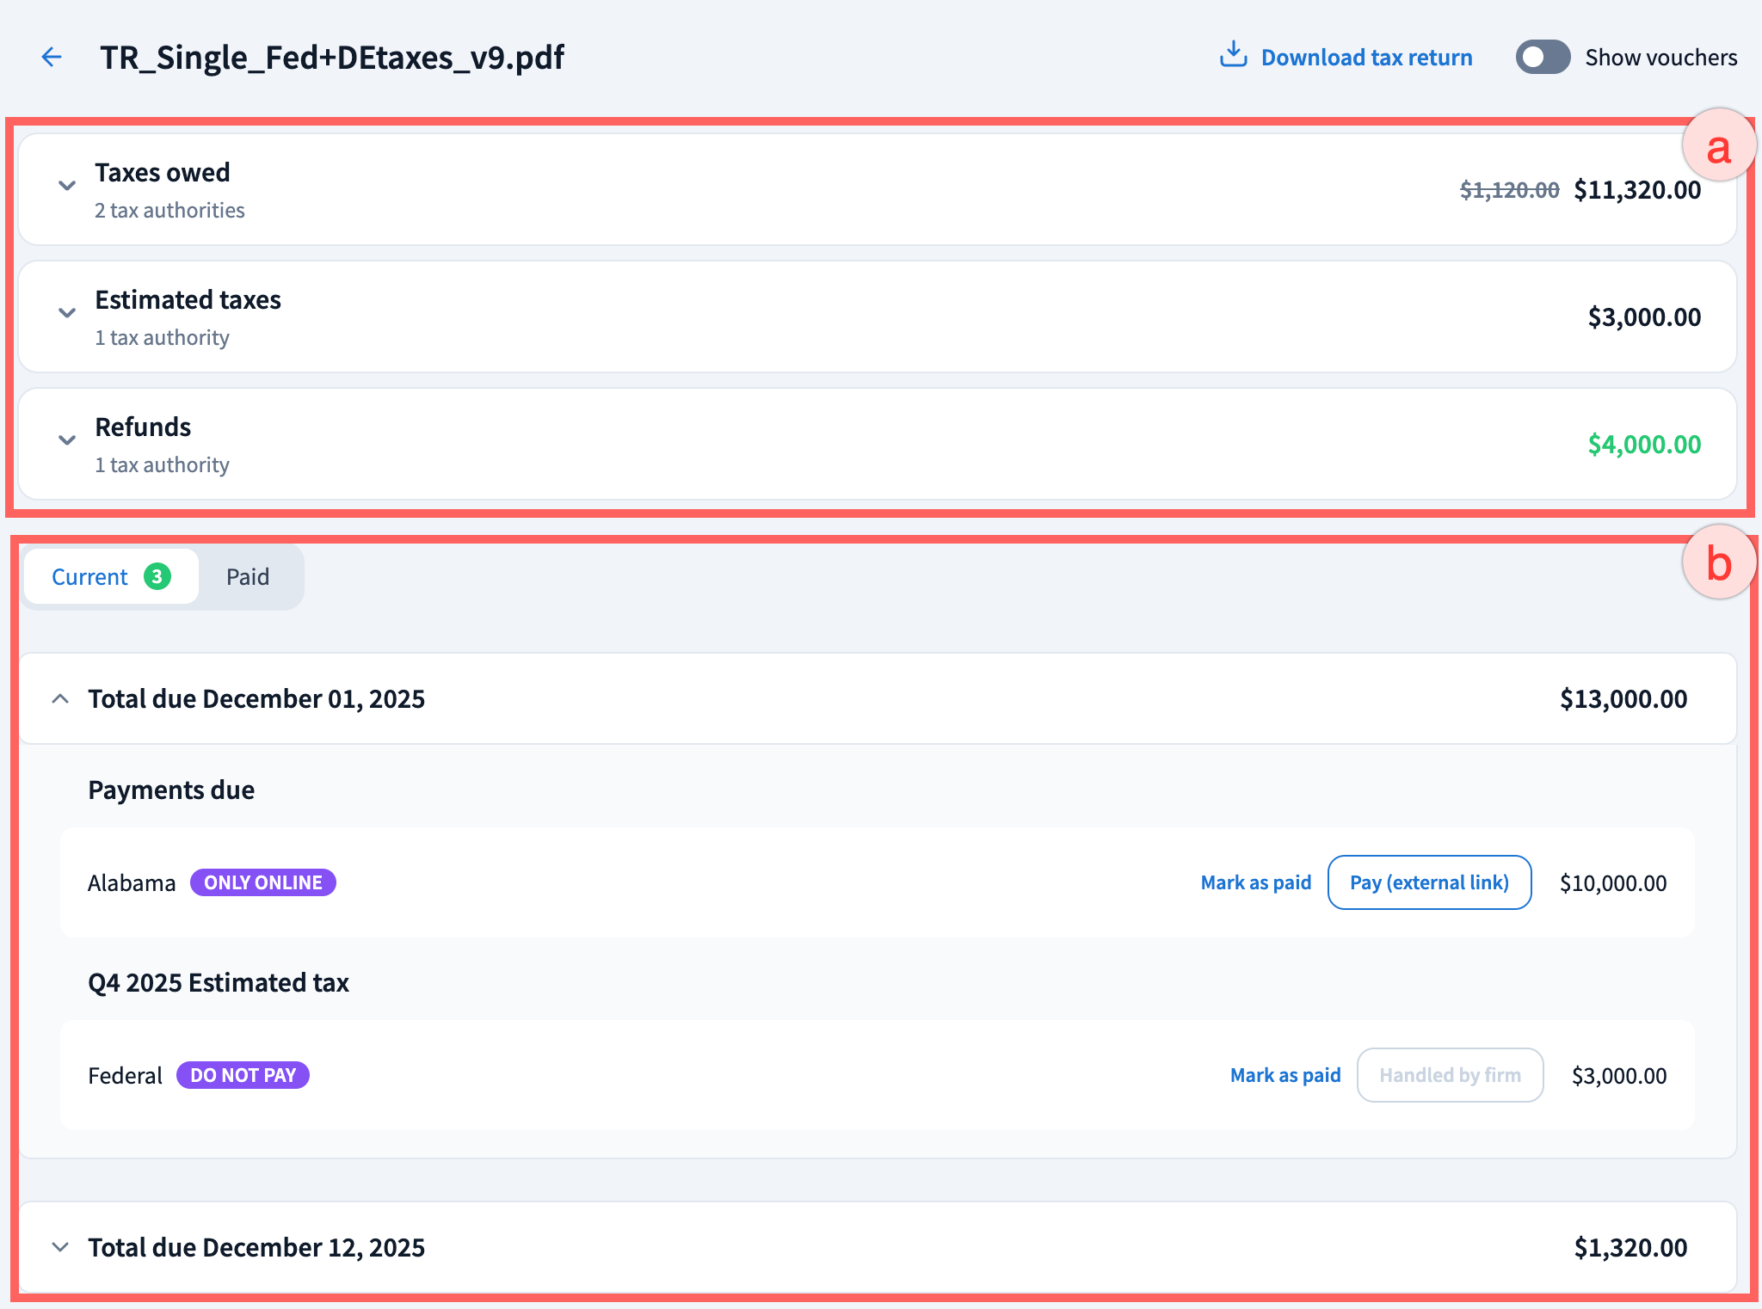
Task: Click the 2 tax authorities label
Action: pos(169,210)
